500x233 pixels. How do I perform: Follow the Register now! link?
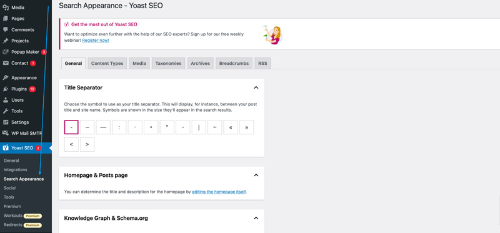tap(96, 41)
